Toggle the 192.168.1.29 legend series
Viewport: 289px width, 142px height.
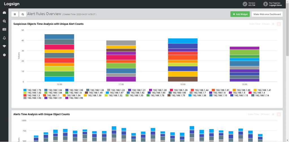pyautogui.click(x=179, y=90)
